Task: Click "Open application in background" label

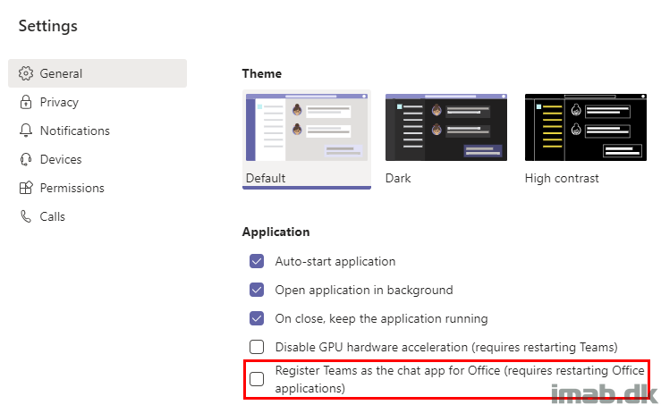Action: click(x=364, y=290)
